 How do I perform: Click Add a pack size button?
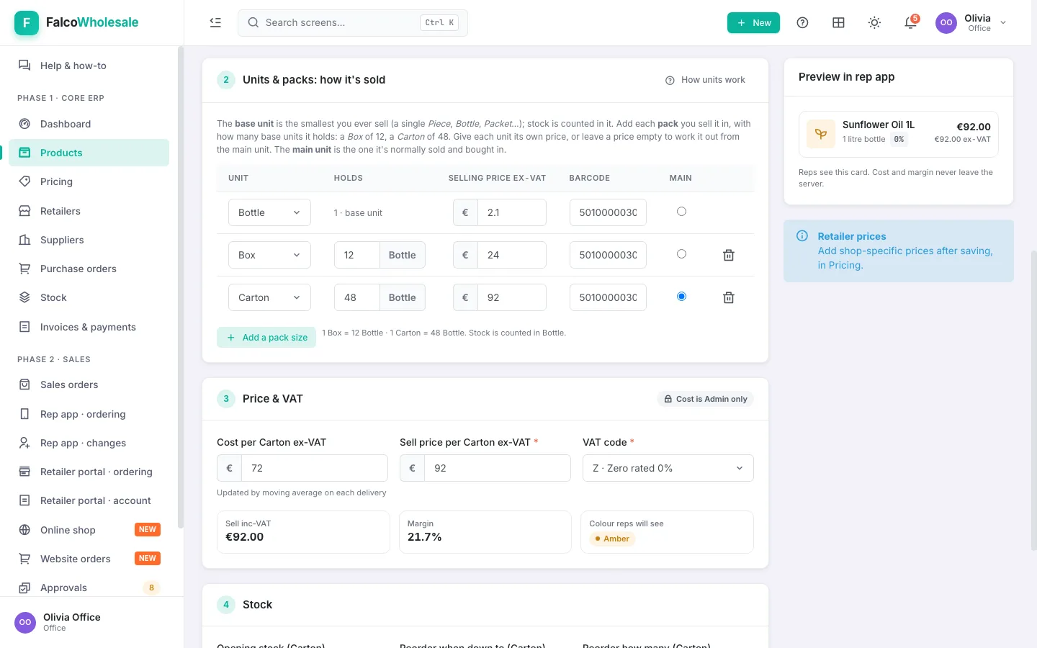tap(266, 337)
